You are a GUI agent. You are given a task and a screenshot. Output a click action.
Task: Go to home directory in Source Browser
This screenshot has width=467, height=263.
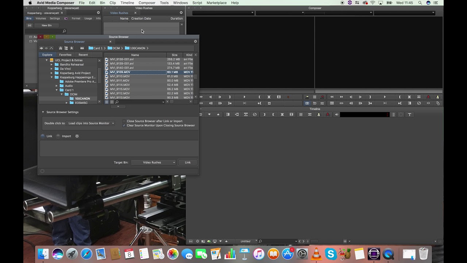click(61, 48)
